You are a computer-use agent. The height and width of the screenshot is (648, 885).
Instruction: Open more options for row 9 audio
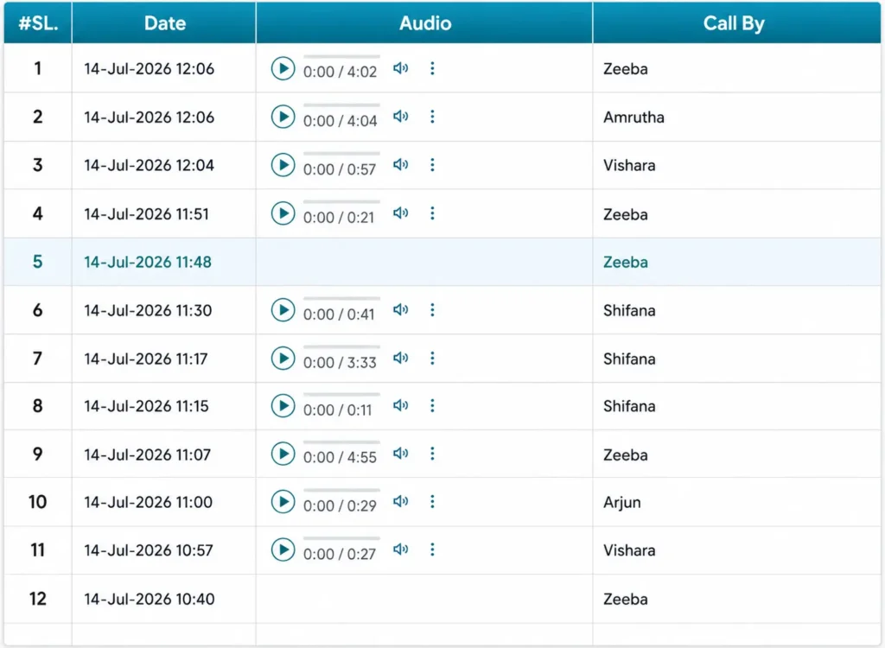432,454
